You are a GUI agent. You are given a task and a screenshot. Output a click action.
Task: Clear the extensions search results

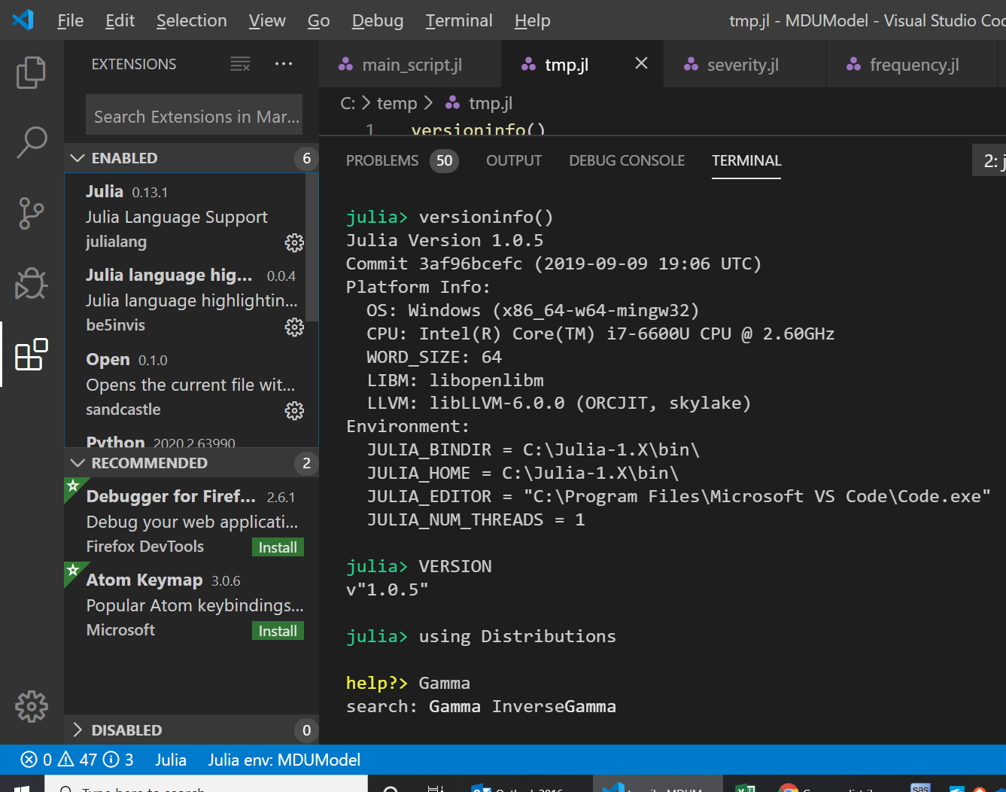click(240, 64)
